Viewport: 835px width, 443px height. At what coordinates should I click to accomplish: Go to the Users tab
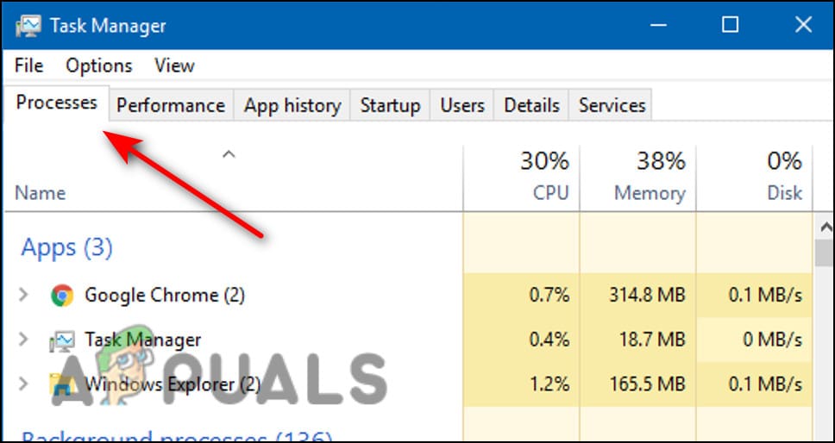click(462, 105)
